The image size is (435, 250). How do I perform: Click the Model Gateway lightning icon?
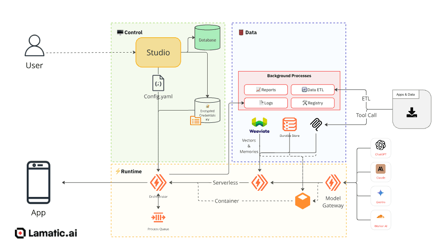click(x=333, y=182)
